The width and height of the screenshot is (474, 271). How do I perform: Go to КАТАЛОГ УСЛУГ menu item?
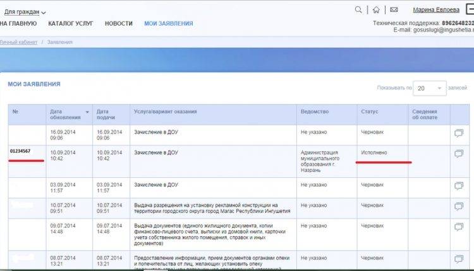70,23
